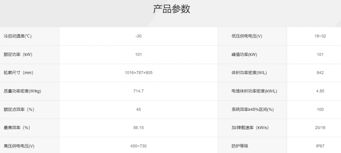
Task: Select the 842 volume power density value
Action: (320, 73)
